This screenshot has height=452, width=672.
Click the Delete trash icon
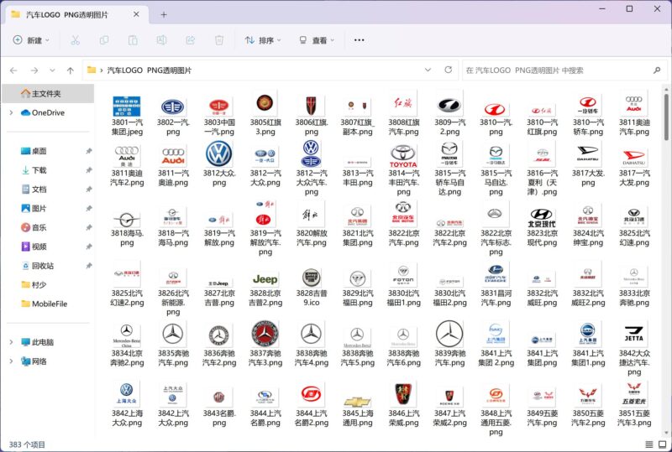[219, 40]
